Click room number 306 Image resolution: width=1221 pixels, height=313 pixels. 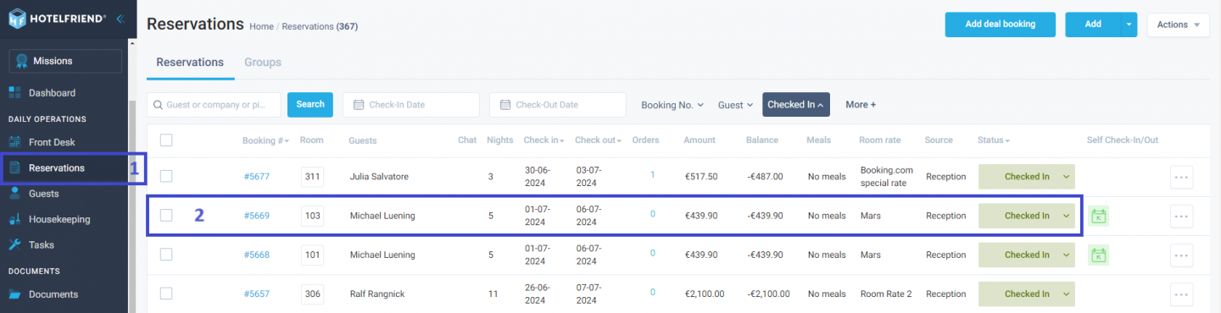coord(313,294)
